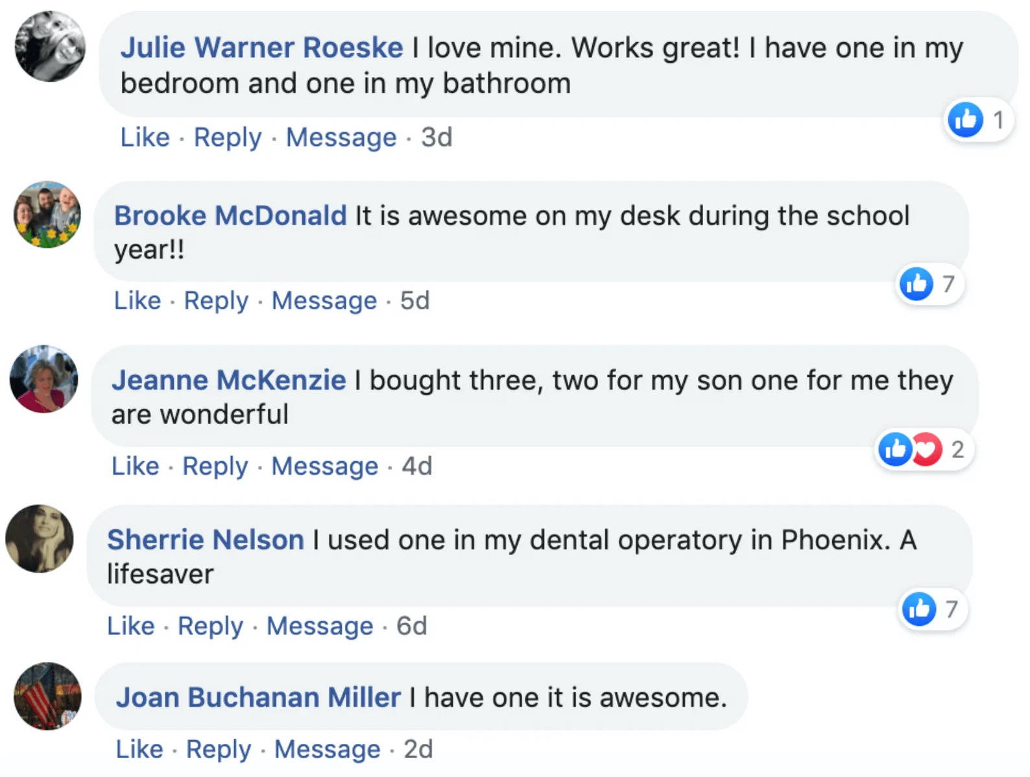
Task: Click thumbs-up reaction on Julie Warner Roeske's comment
Action: click(x=965, y=120)
